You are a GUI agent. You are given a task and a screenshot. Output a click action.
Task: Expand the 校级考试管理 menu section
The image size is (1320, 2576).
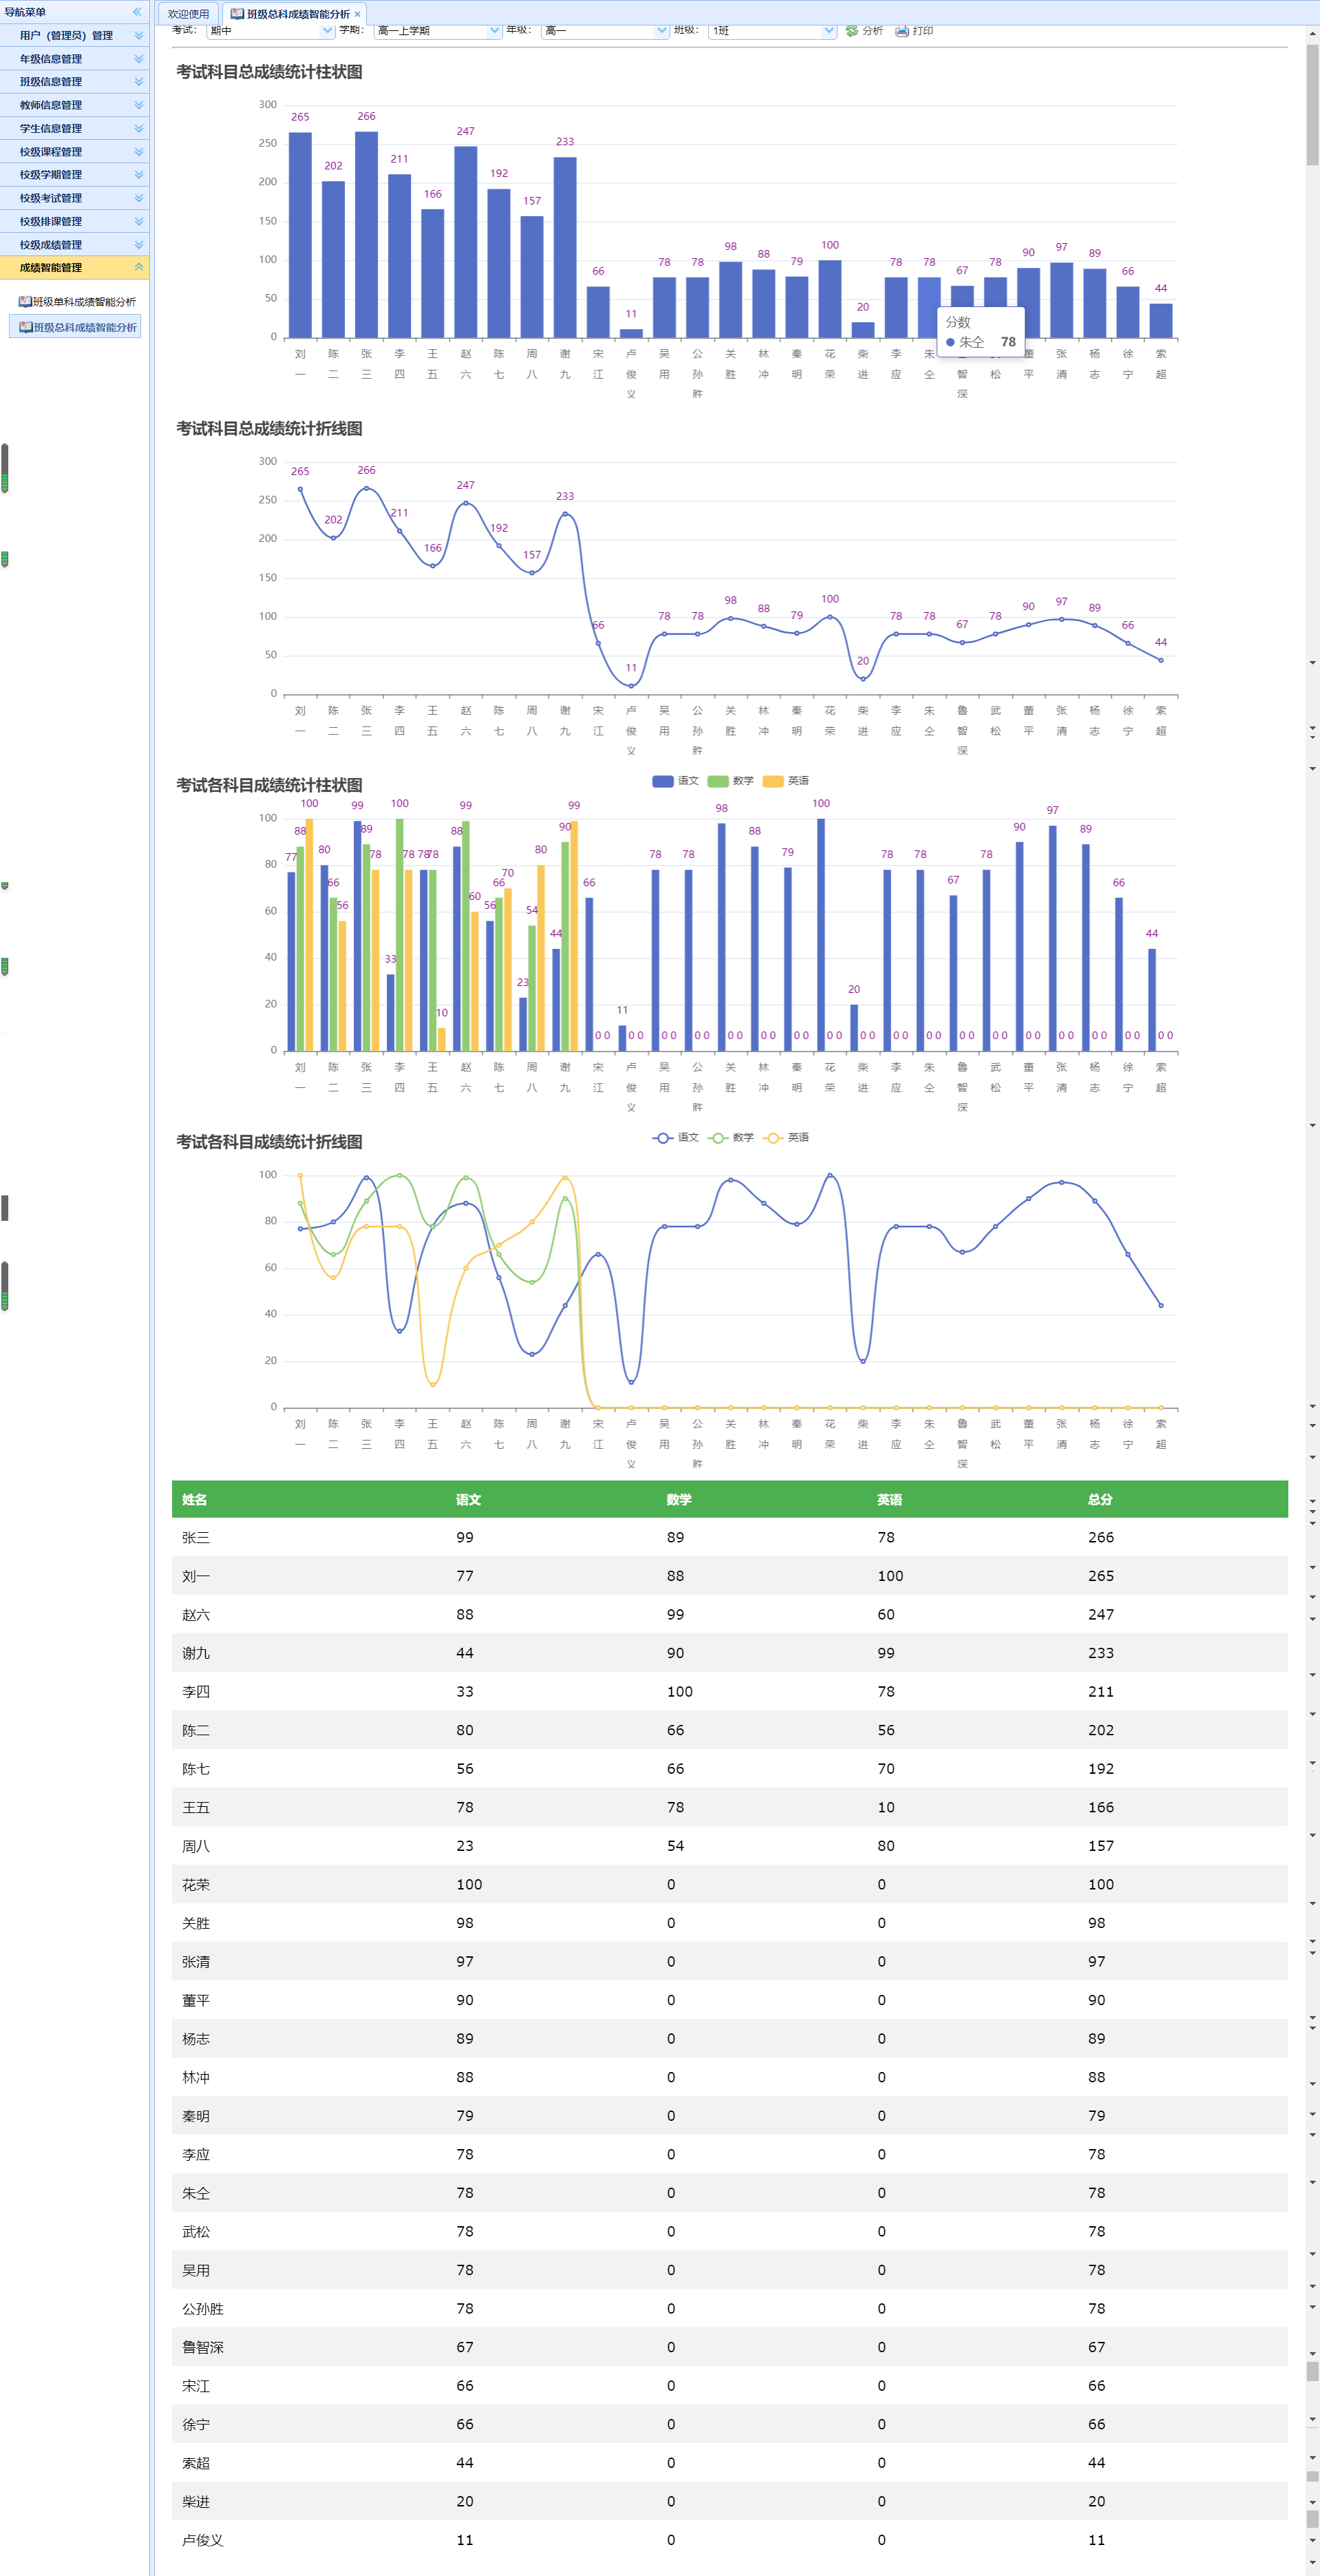point(75,198)
